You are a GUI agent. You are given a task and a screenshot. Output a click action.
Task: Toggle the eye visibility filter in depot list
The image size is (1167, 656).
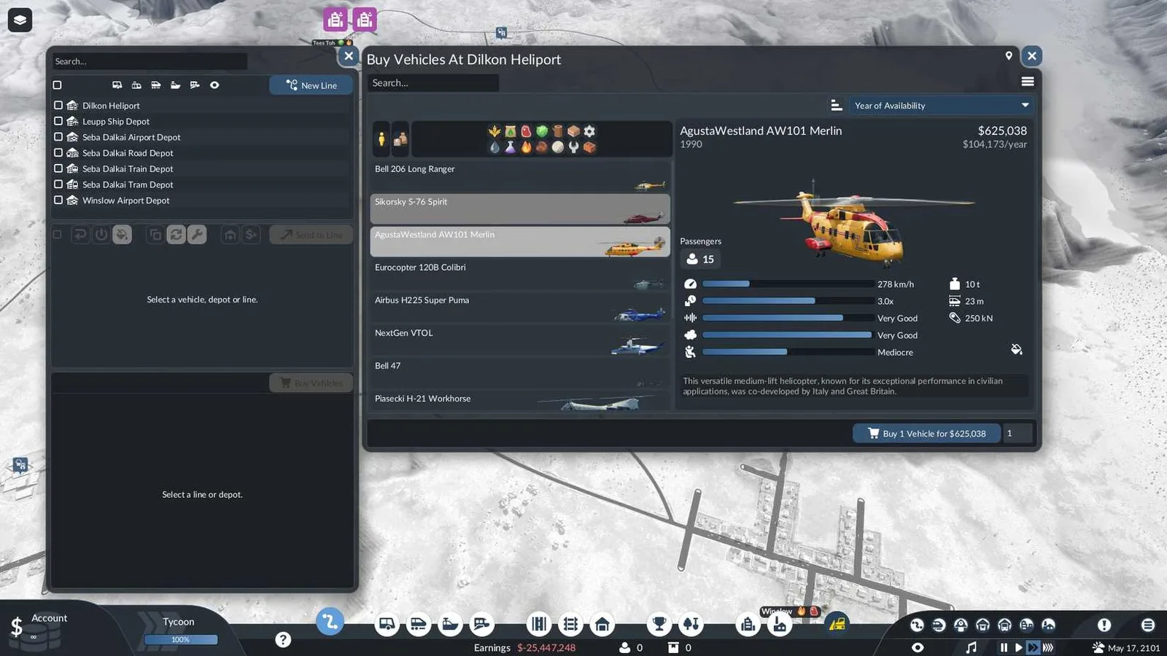[214, 85]
